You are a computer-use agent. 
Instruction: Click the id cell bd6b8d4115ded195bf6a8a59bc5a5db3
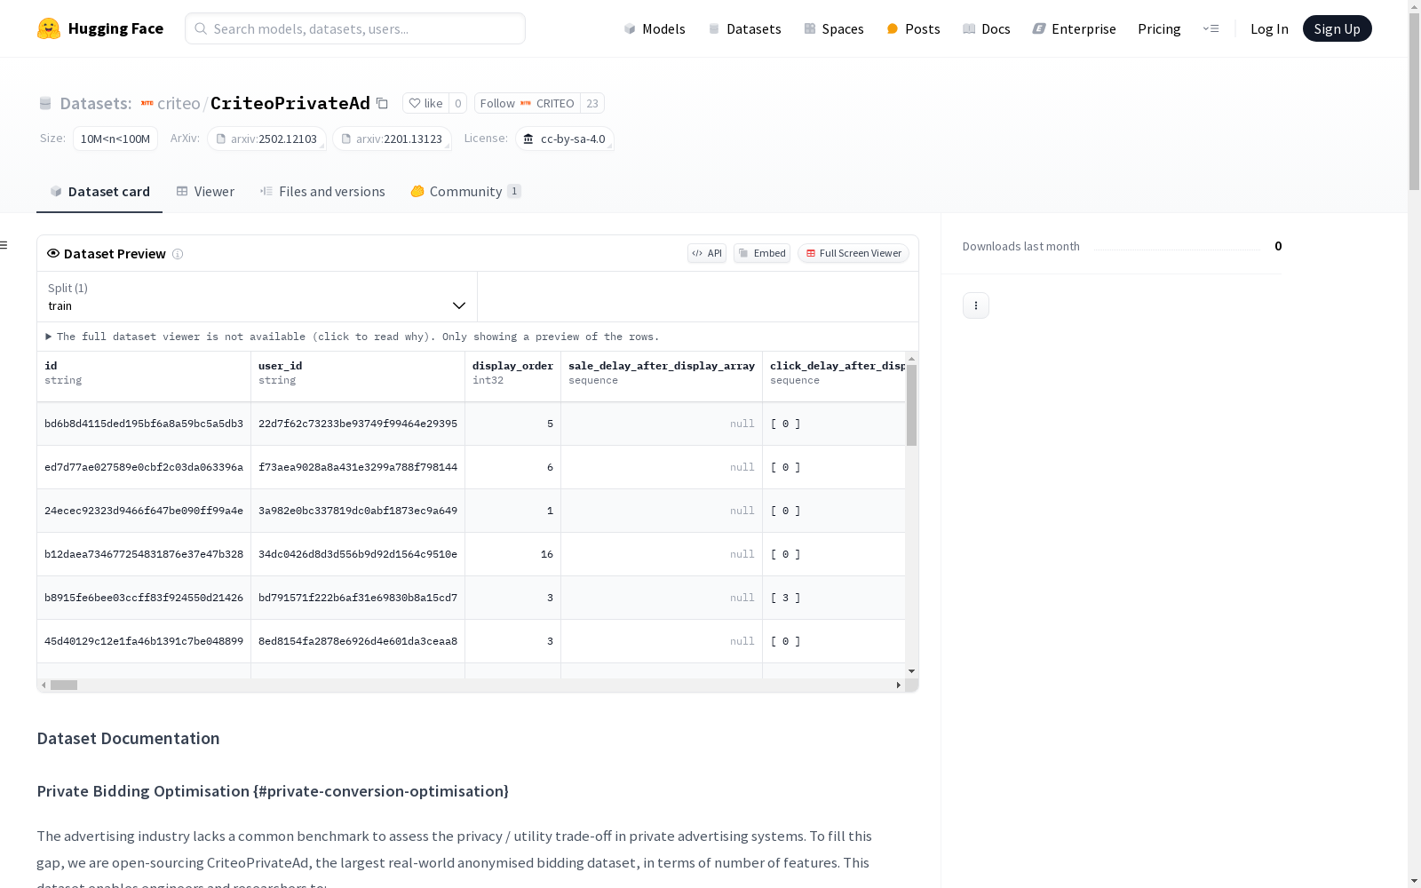point(144,424)
